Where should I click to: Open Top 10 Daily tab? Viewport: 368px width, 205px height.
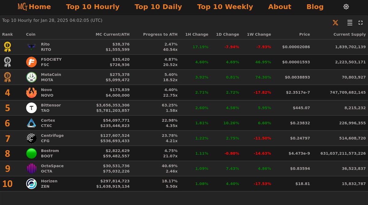click(x=158, y=7)
